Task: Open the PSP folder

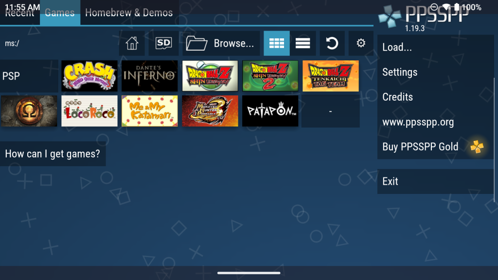Action: point(29,76)
